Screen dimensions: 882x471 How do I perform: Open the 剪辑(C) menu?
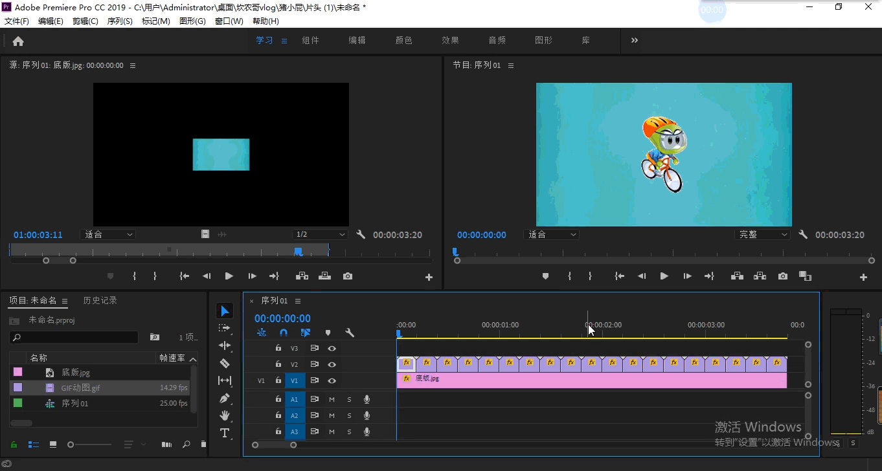click(x=85, y=21)
